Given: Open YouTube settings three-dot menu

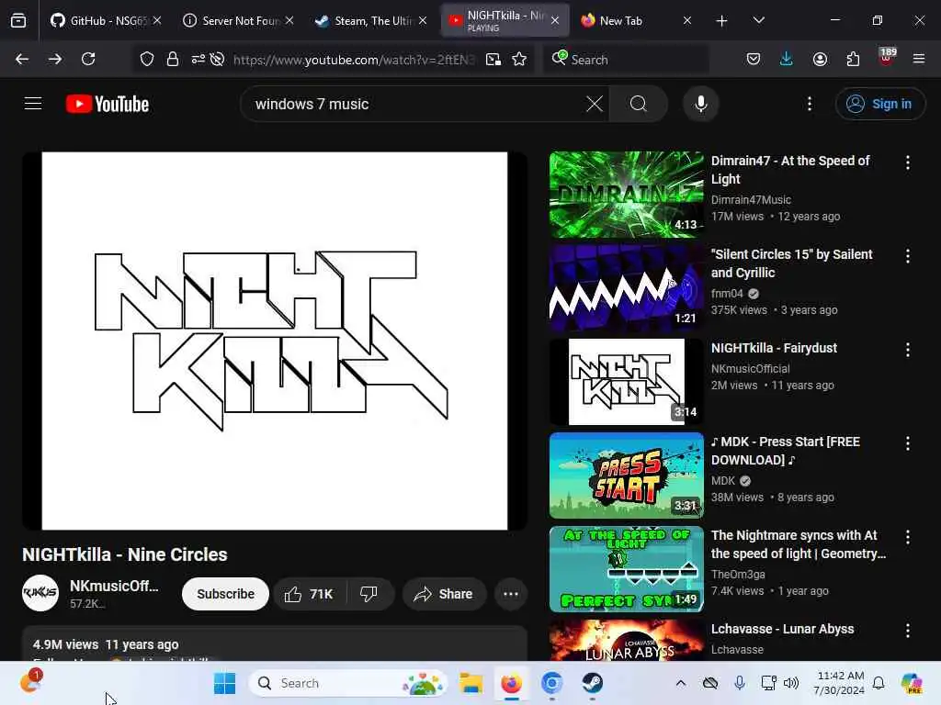Looking at the screenshot, I should pos(810,104).
